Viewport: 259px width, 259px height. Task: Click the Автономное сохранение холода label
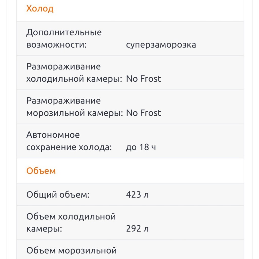(69, 141)
